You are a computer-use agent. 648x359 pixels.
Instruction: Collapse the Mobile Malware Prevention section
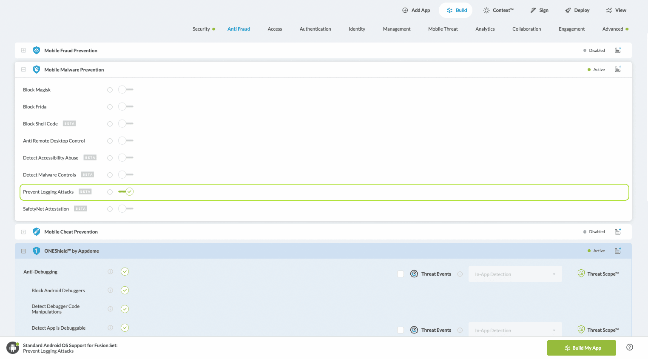23,70
